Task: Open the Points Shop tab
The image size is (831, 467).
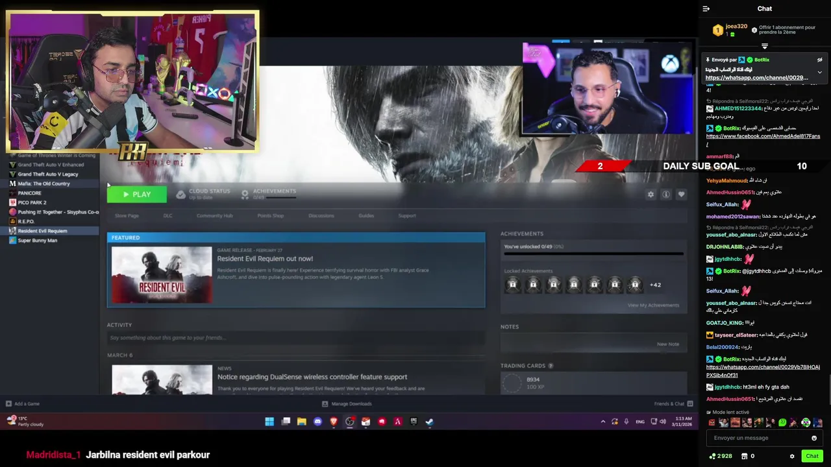Action: coord(270,215)
